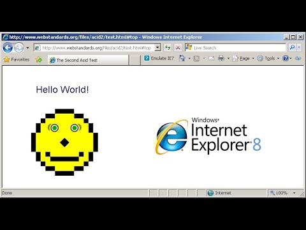This screenshot has width=306, height=230.
Task: Open the recent pages dropdown arrow
Action: (27, 48)
